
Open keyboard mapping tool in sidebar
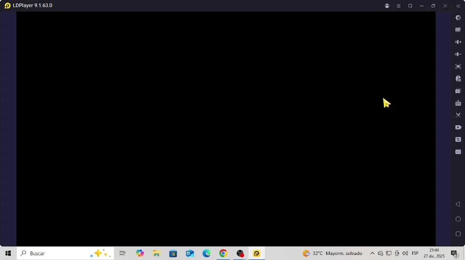pyautogui.click(x=458, y=30)
